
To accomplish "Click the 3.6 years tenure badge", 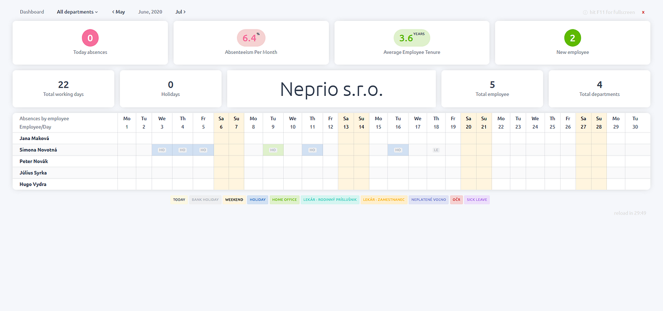I will [412, 38].
